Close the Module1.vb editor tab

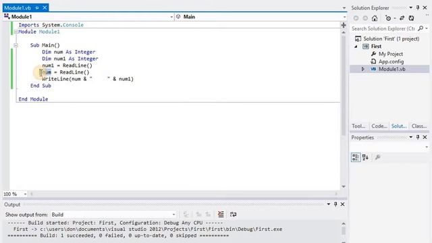pos(45,7)
